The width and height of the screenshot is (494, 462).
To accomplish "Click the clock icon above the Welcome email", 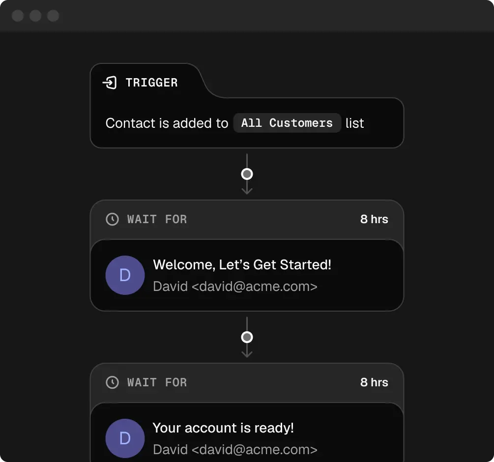I will pos(113,219).
